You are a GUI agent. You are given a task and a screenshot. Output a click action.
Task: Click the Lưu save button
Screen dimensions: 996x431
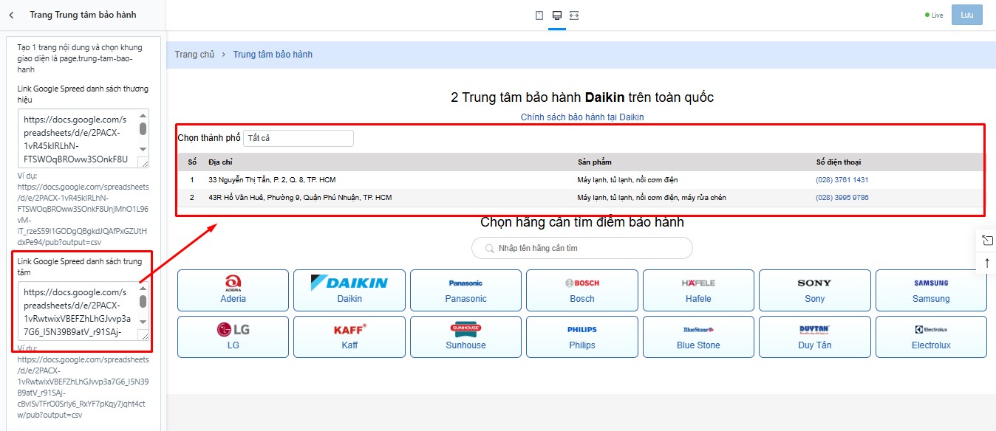tap(967, 15)
